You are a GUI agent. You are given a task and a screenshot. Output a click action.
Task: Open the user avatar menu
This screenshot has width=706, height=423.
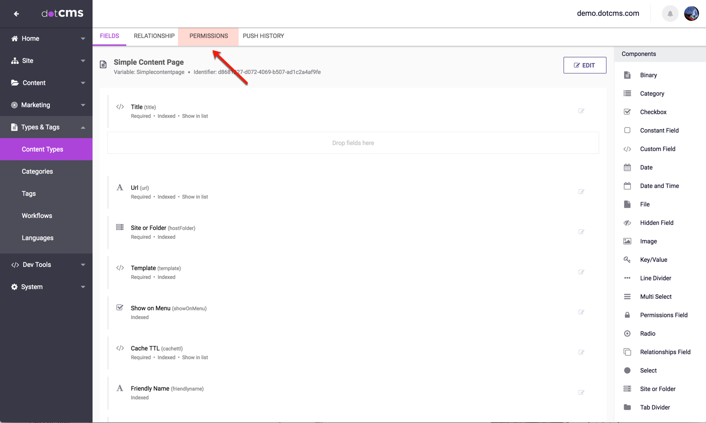tap(691, 14)
